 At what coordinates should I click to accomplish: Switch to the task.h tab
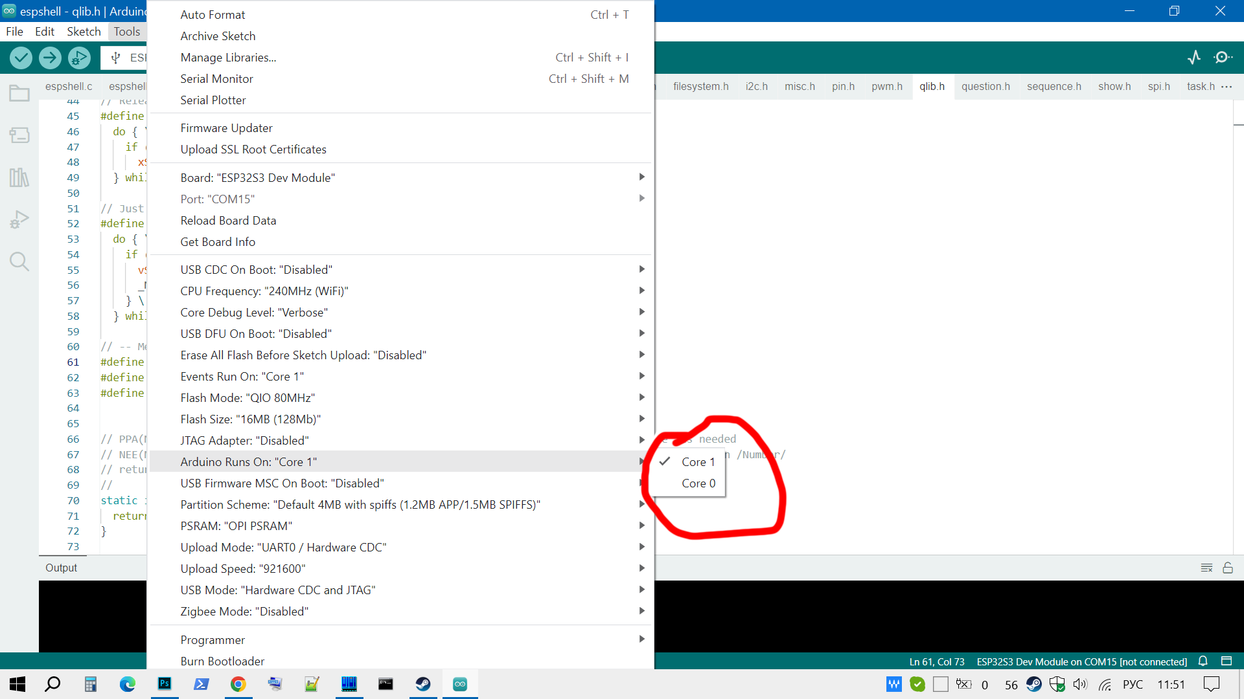pos(1200,87)
